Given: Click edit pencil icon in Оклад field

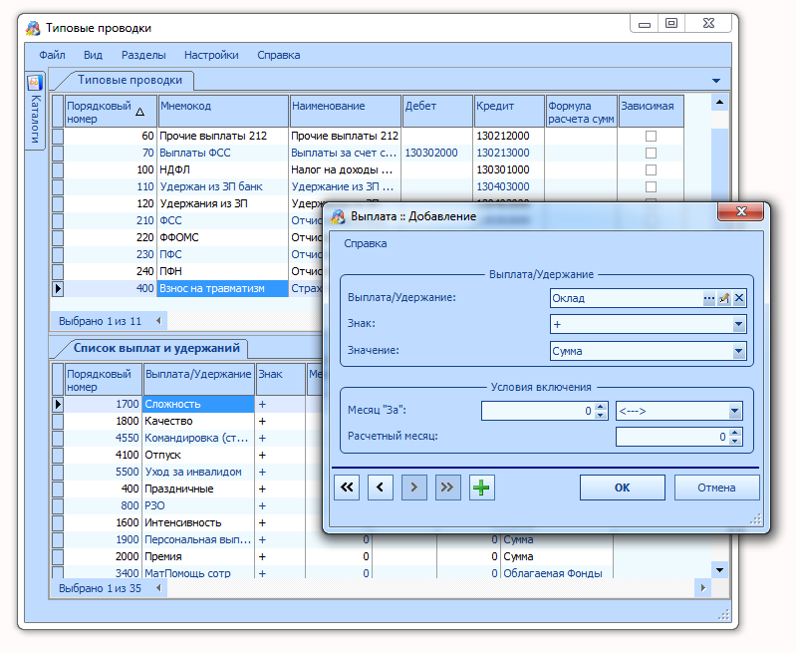Looking at the screenshot, I should (x=724, y=298).
